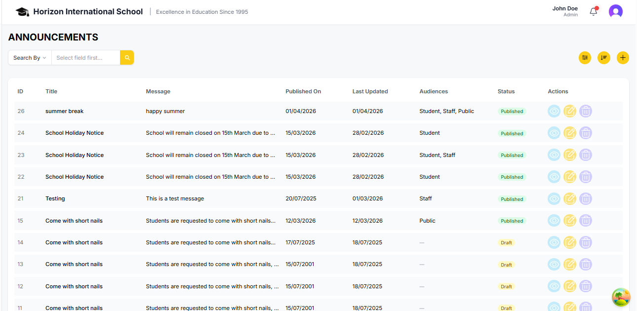View announcement 26 summer break
Screen dimensions: 637x311
554,111
